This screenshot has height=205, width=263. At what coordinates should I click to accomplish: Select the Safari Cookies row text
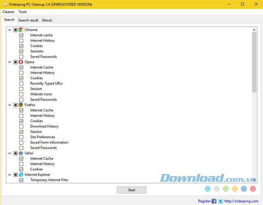click(x=37, y=169)
